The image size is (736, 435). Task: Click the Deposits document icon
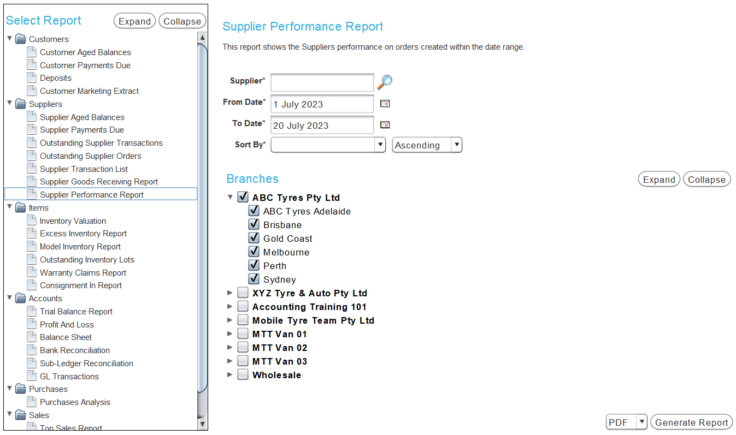pos(32,78)
